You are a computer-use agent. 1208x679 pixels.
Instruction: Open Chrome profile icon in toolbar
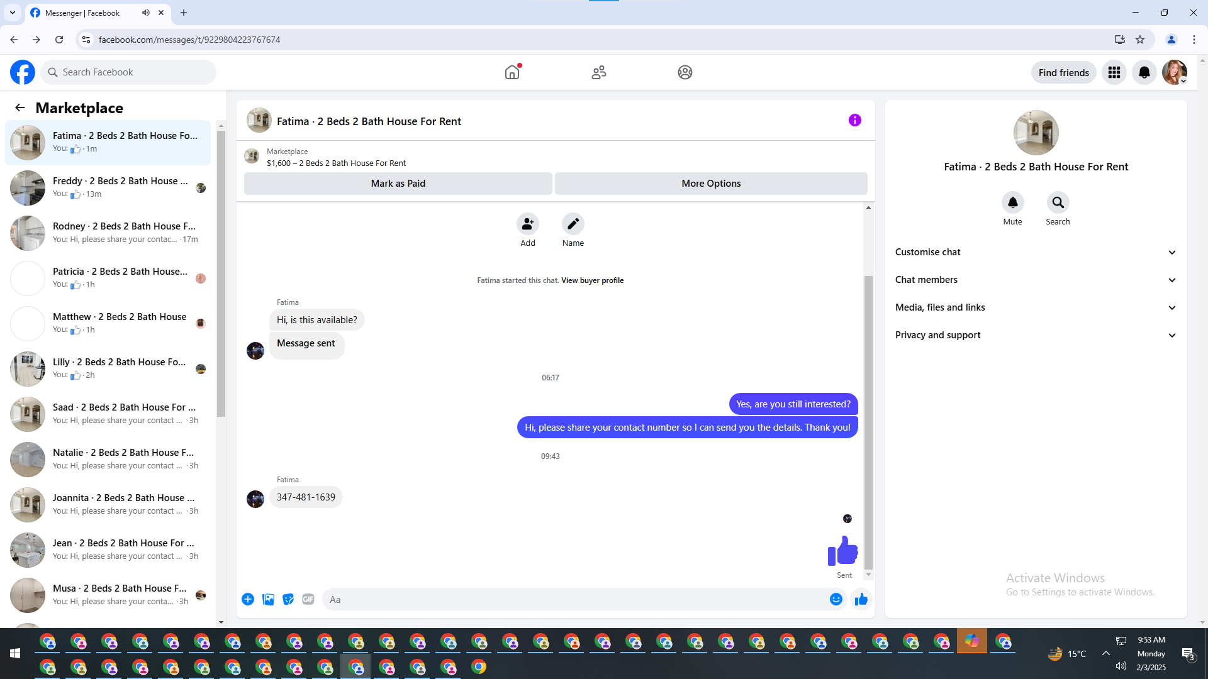[1172, 40]
